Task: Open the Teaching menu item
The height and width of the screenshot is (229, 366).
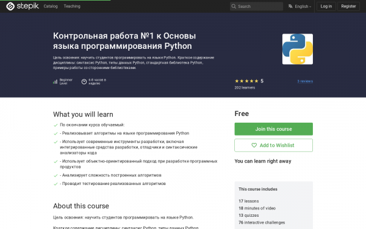Action: tap(72, 6)
